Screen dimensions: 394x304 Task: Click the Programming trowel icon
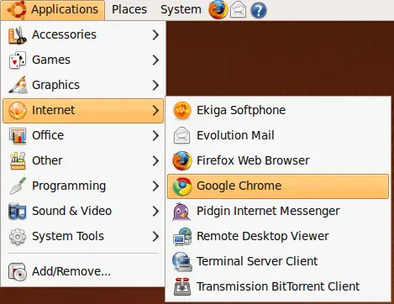[x=18, y=186]
